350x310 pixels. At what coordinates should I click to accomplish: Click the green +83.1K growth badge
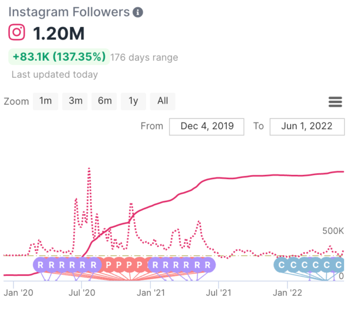tap(59, 57)
